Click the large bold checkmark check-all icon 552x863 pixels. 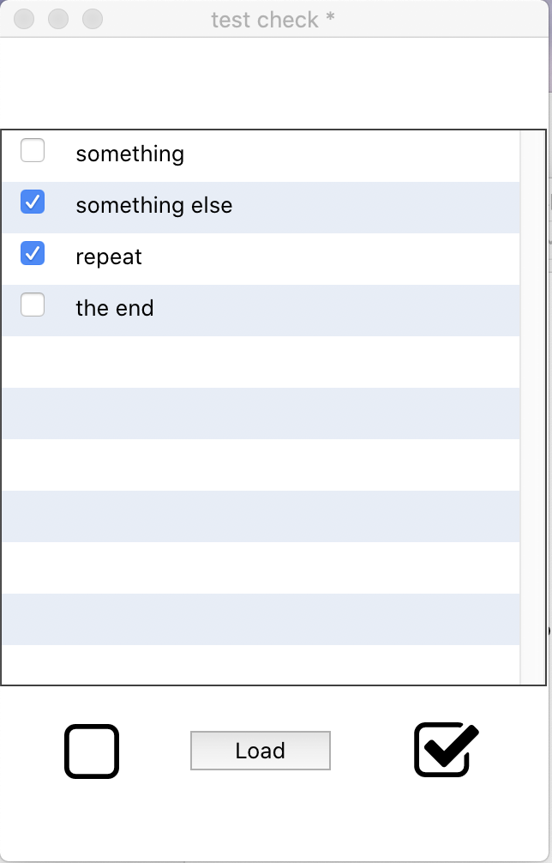444,751
